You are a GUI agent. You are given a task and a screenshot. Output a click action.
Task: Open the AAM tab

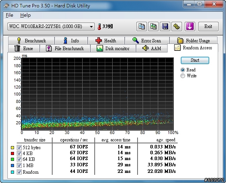click(x=152, y=48)
